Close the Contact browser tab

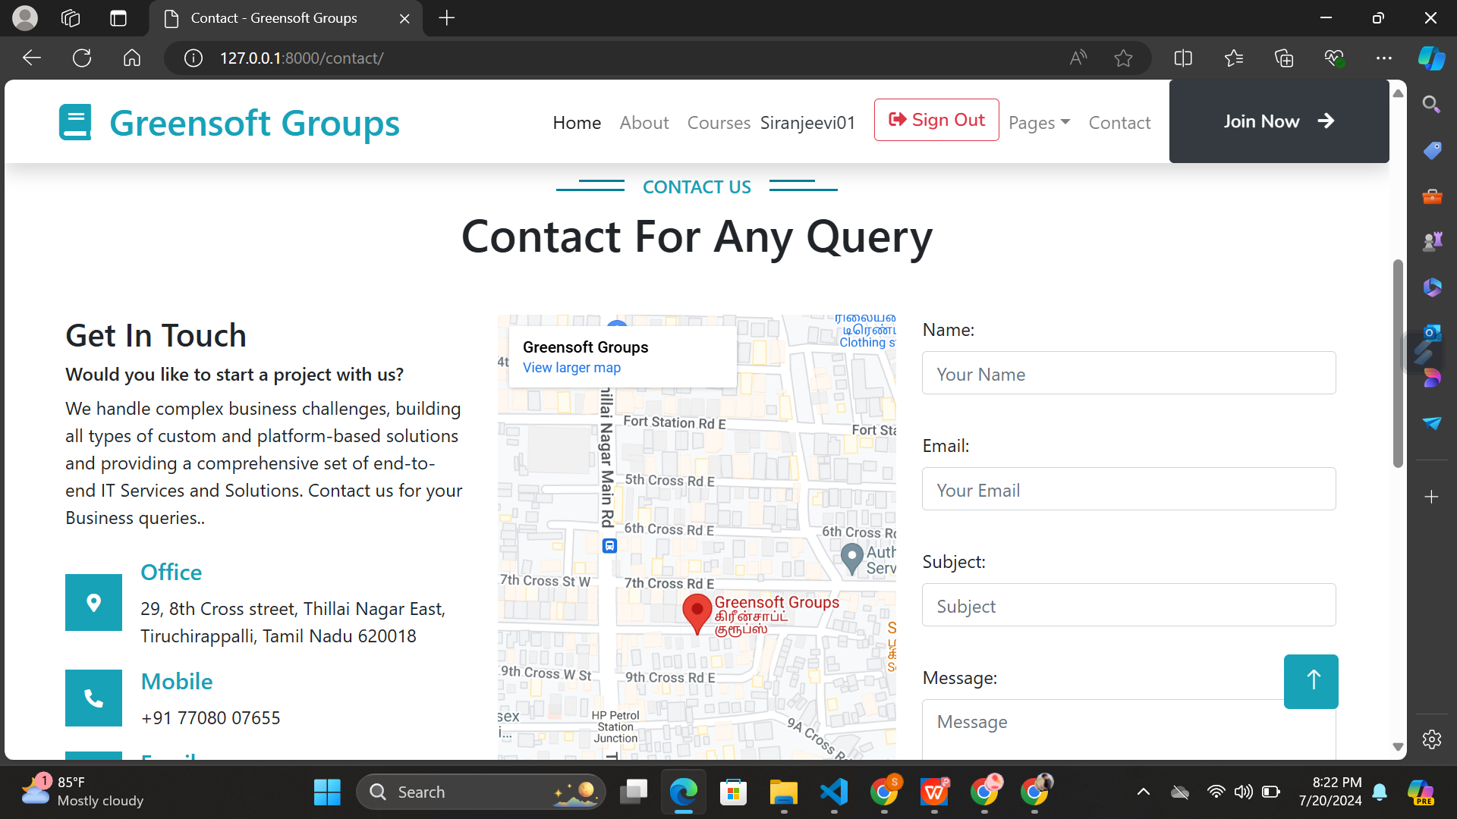pos(404,18)
